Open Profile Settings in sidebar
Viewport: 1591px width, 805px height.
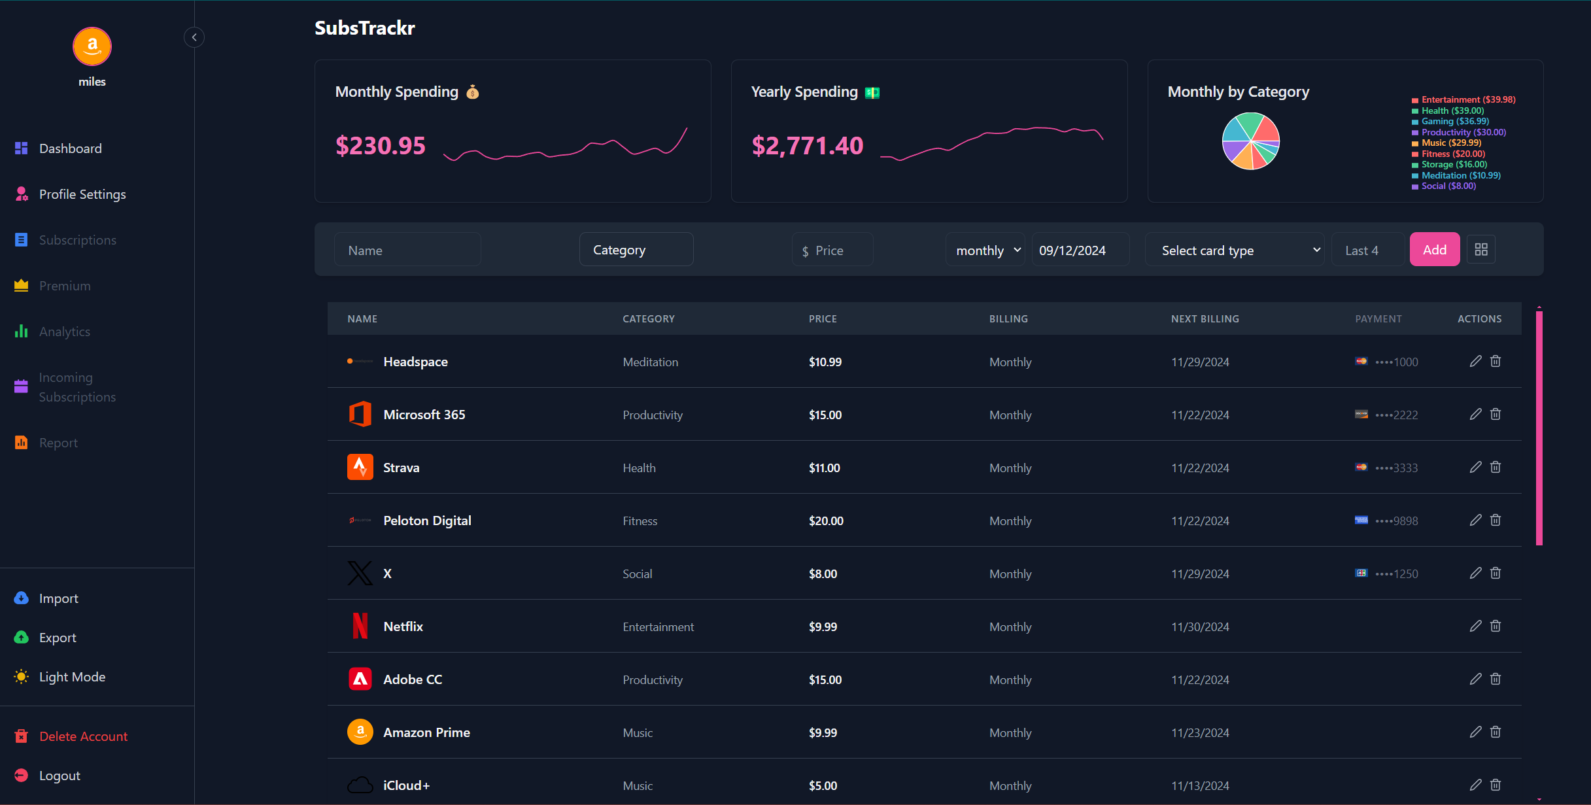point(82,194)
